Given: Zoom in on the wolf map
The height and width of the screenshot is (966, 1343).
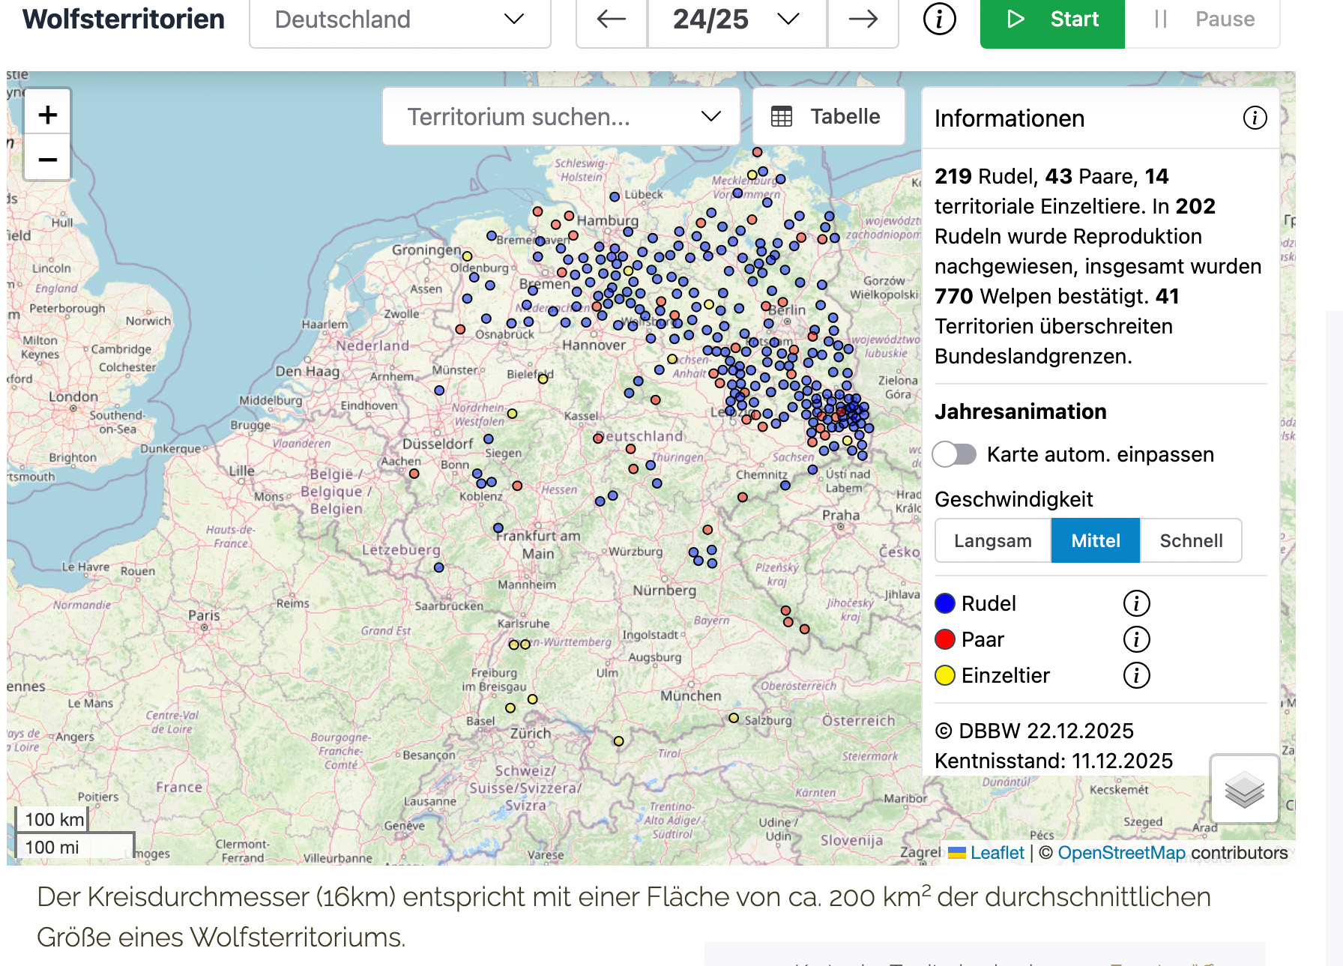Looking at the screenshot, I should (47, 115).
